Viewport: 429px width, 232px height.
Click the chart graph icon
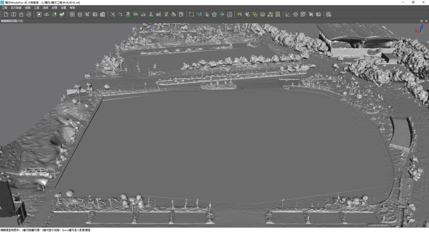tap(303, 14)
